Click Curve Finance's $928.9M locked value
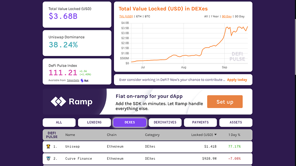Screen dimensions: 296x166 [209, 159]
